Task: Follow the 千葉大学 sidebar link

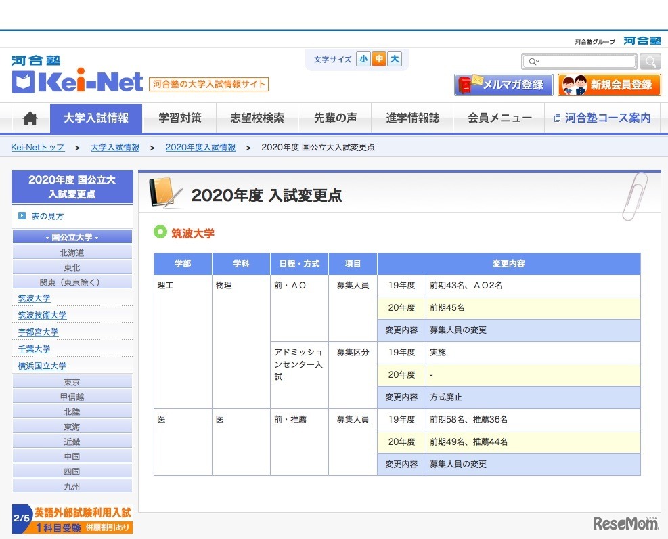Action: [x=34, y=349]
